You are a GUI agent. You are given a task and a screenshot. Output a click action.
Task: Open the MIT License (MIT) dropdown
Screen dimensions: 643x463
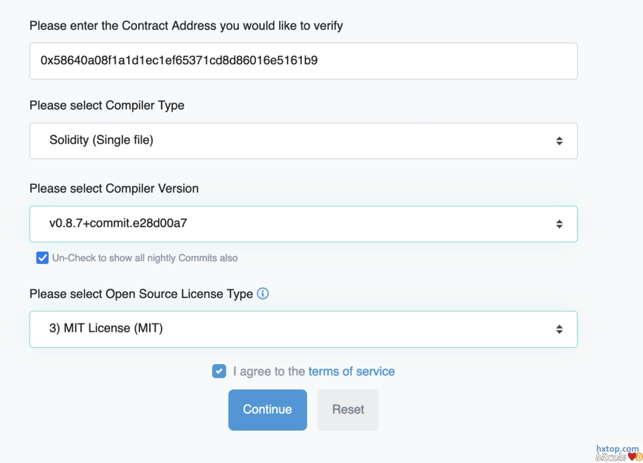tap(303, 329)
